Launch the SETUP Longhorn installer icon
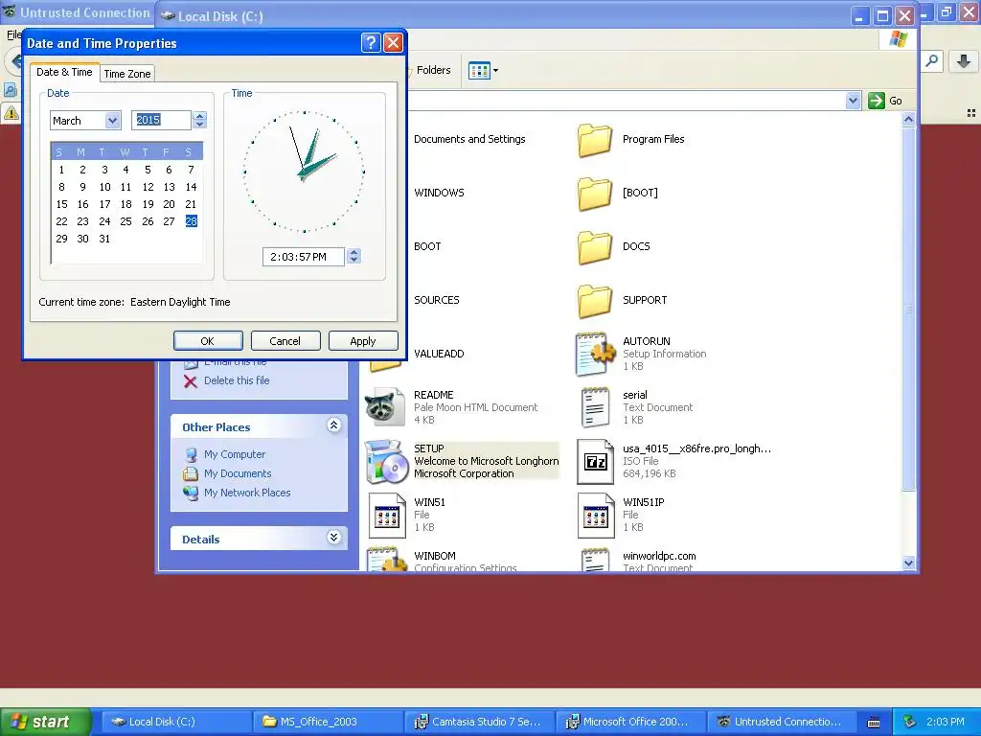 point(385,461)
